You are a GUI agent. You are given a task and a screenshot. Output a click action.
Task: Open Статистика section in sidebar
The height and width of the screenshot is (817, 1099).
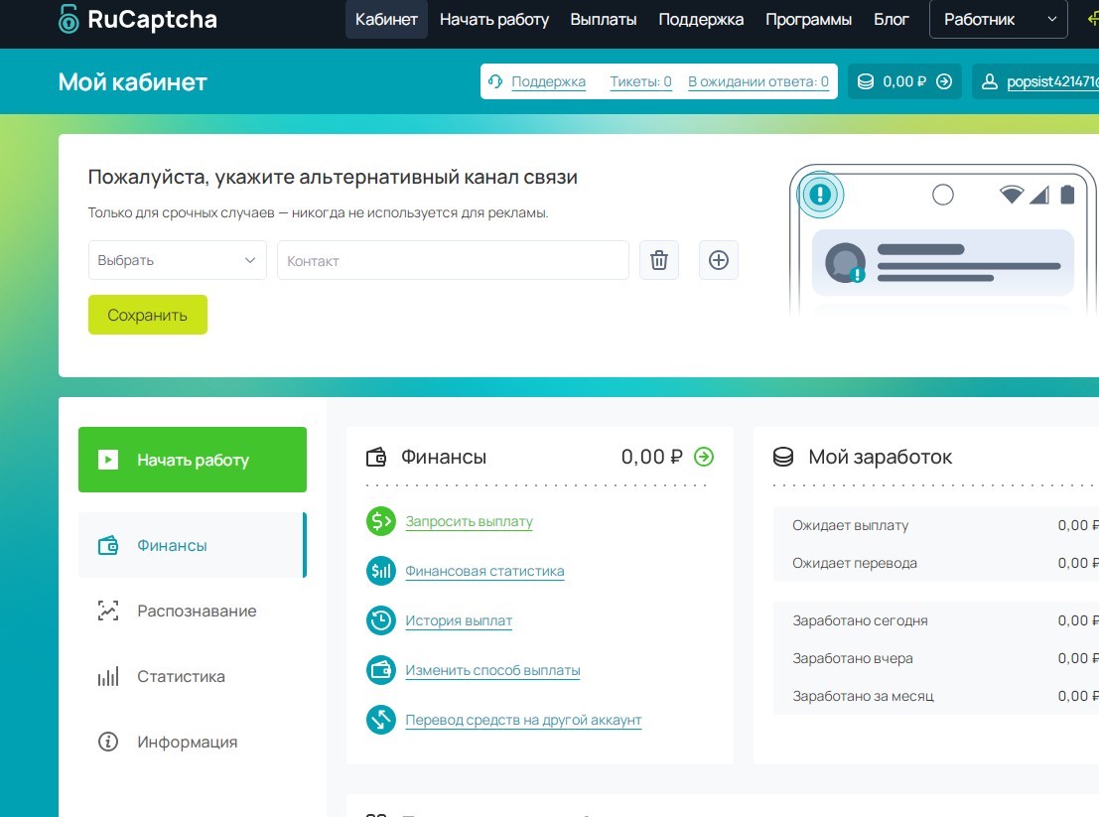tap(181, 676)
